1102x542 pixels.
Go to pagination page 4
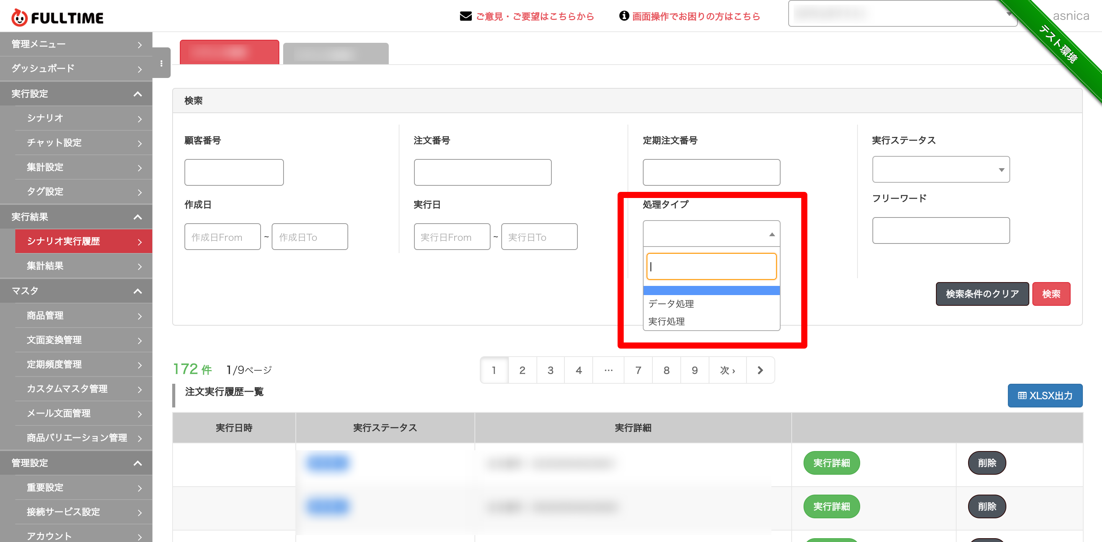pyautogui.click(x=579, y=370)
